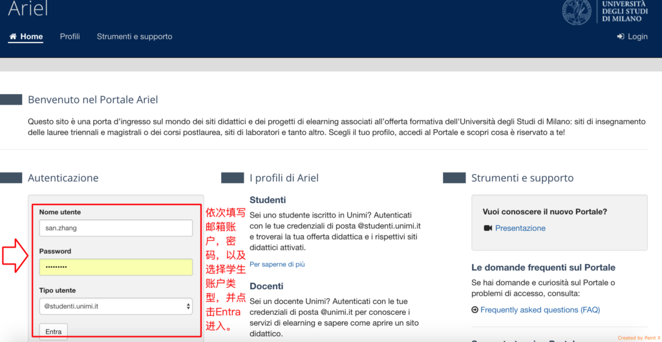Image resolution: width=662 pixels, height=342 pixels.
Task: Open the Presentazione link
Action: pos(520,228)
